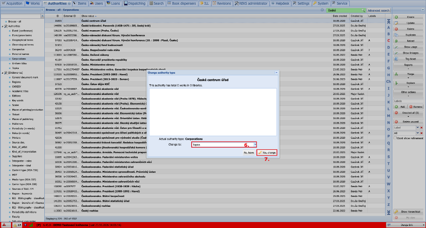Open the Works tab

pos(33,3)
